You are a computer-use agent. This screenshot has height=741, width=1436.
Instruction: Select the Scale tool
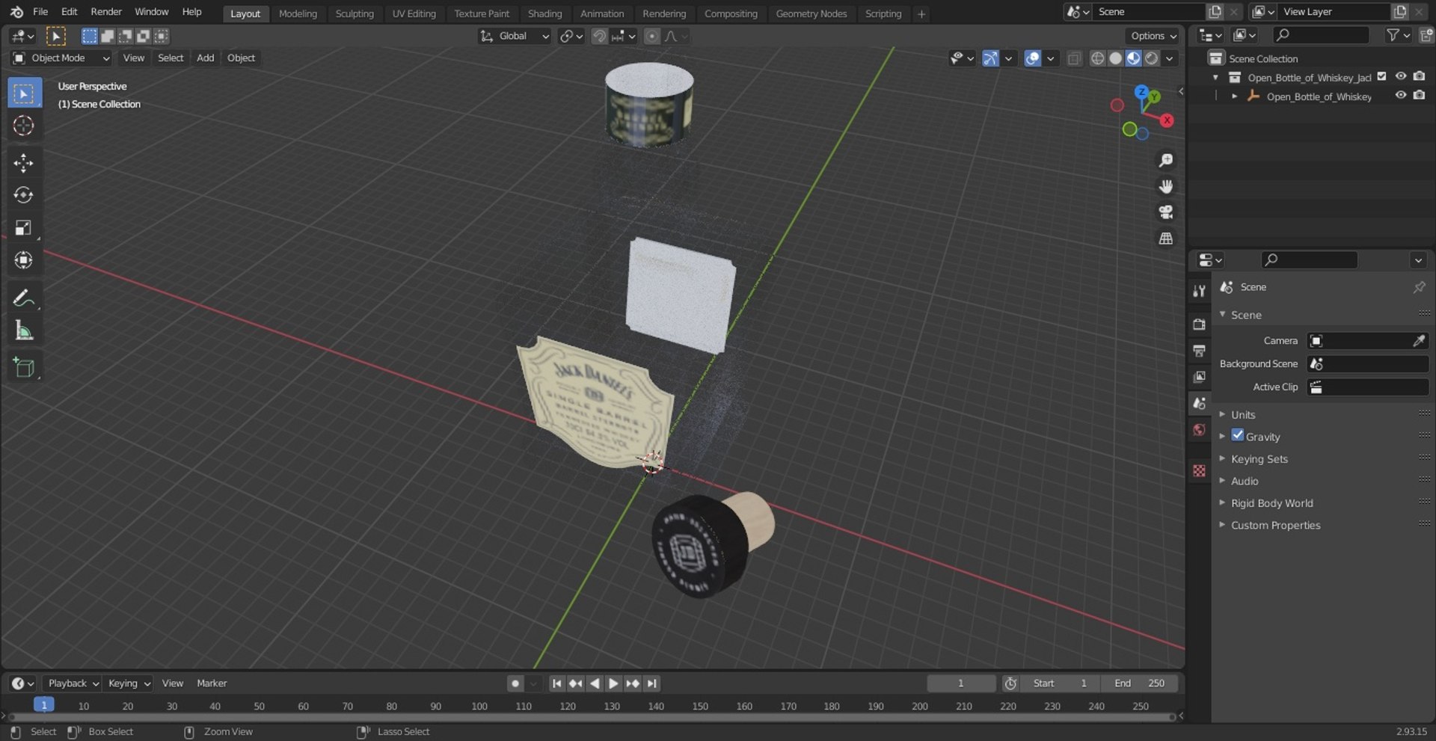24,227
